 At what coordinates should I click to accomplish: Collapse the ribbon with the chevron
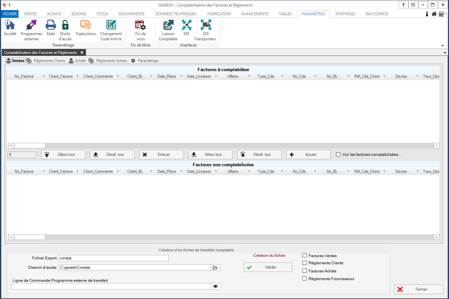[443, 45]
